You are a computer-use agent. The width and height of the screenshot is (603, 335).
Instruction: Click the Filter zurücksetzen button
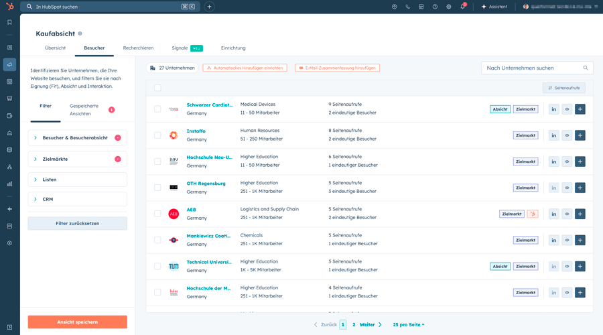pyautogui.click(x=77, y=223)
